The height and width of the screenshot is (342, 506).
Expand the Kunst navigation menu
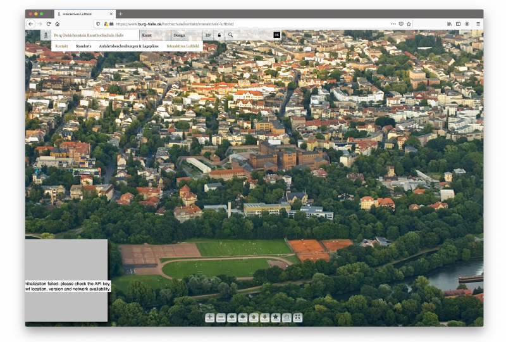(147, 35)
